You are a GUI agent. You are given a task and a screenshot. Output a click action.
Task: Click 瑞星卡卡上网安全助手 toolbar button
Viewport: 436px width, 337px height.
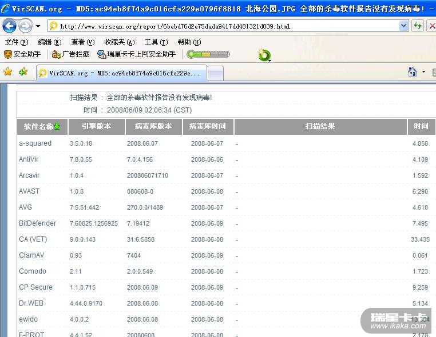(x=136, y=54)
